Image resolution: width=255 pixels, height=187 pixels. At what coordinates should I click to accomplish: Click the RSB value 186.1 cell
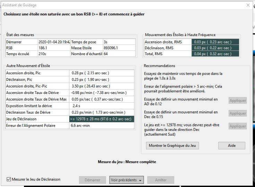(53, 48)
